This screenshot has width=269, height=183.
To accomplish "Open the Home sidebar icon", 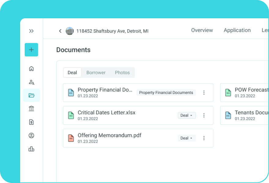I will (x=31, y=69).
